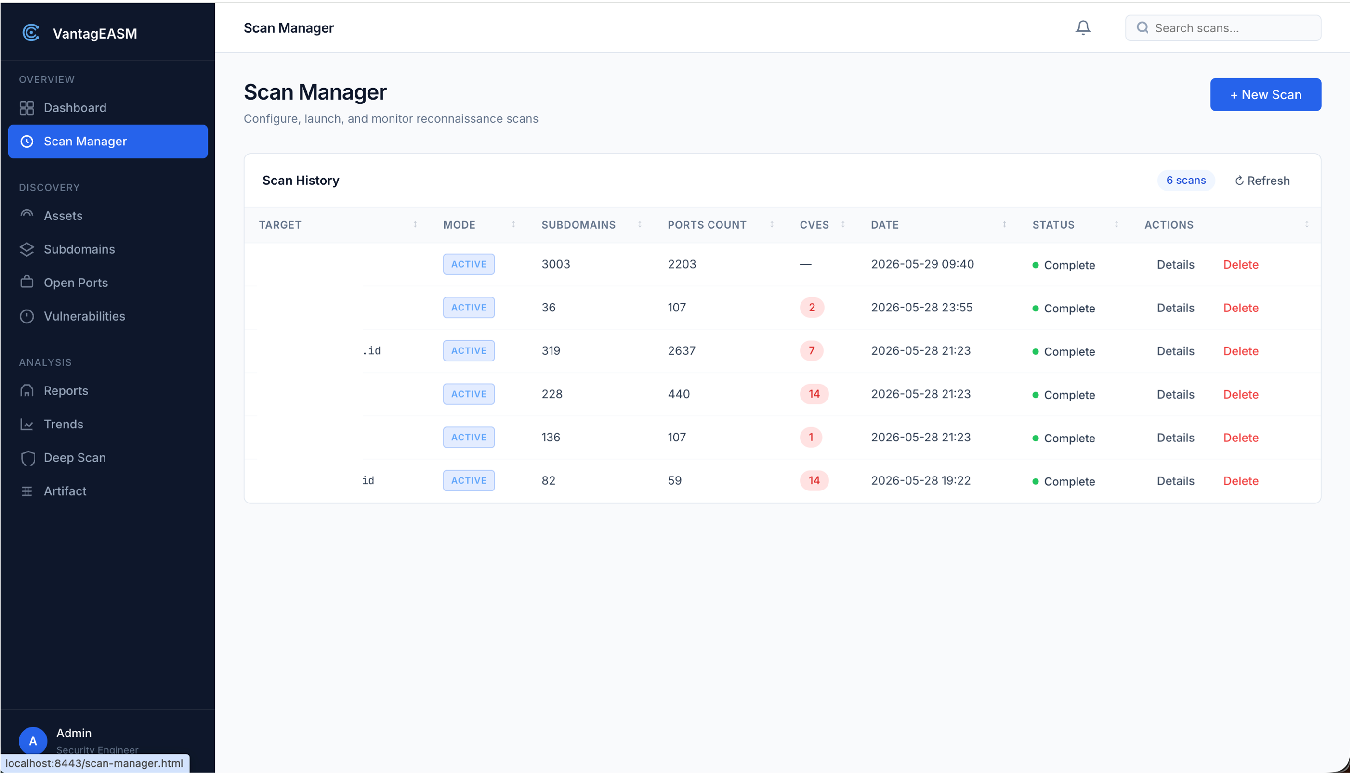This screenshot has width=1353, height=774.
Task: Click the Subdomains layers icon
Action: coord(26,249)
